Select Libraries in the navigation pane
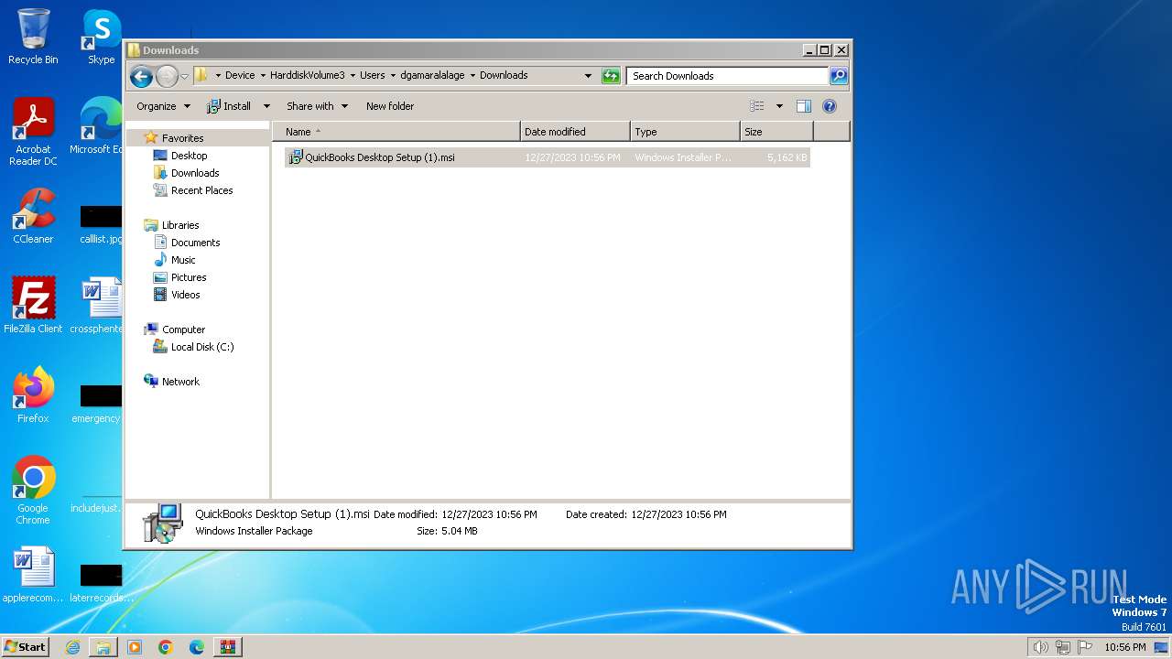This screenshot has height=659, width=1172. coord(180,225)
